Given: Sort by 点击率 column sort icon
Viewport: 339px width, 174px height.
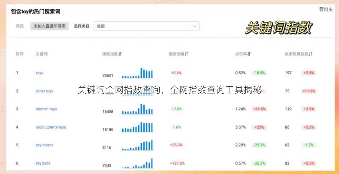Looking at the screenshot, I should (x=249, y=54).
